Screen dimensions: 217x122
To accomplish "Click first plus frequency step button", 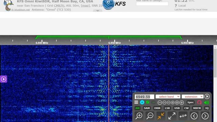I will point(173,102).
